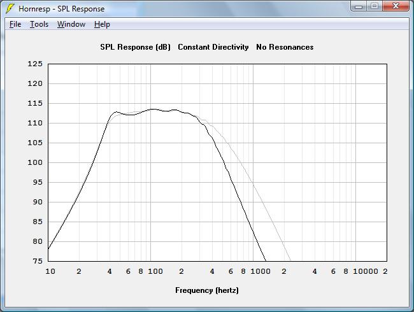Open the Window menu

pyautogui.click(x=71, y=24)
